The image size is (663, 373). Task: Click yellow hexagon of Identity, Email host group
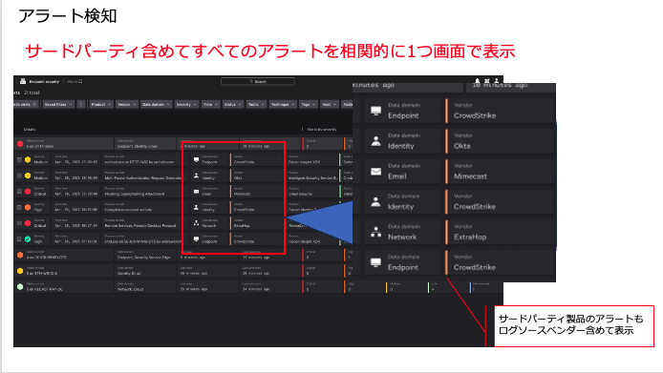click(x=20, y=271)
